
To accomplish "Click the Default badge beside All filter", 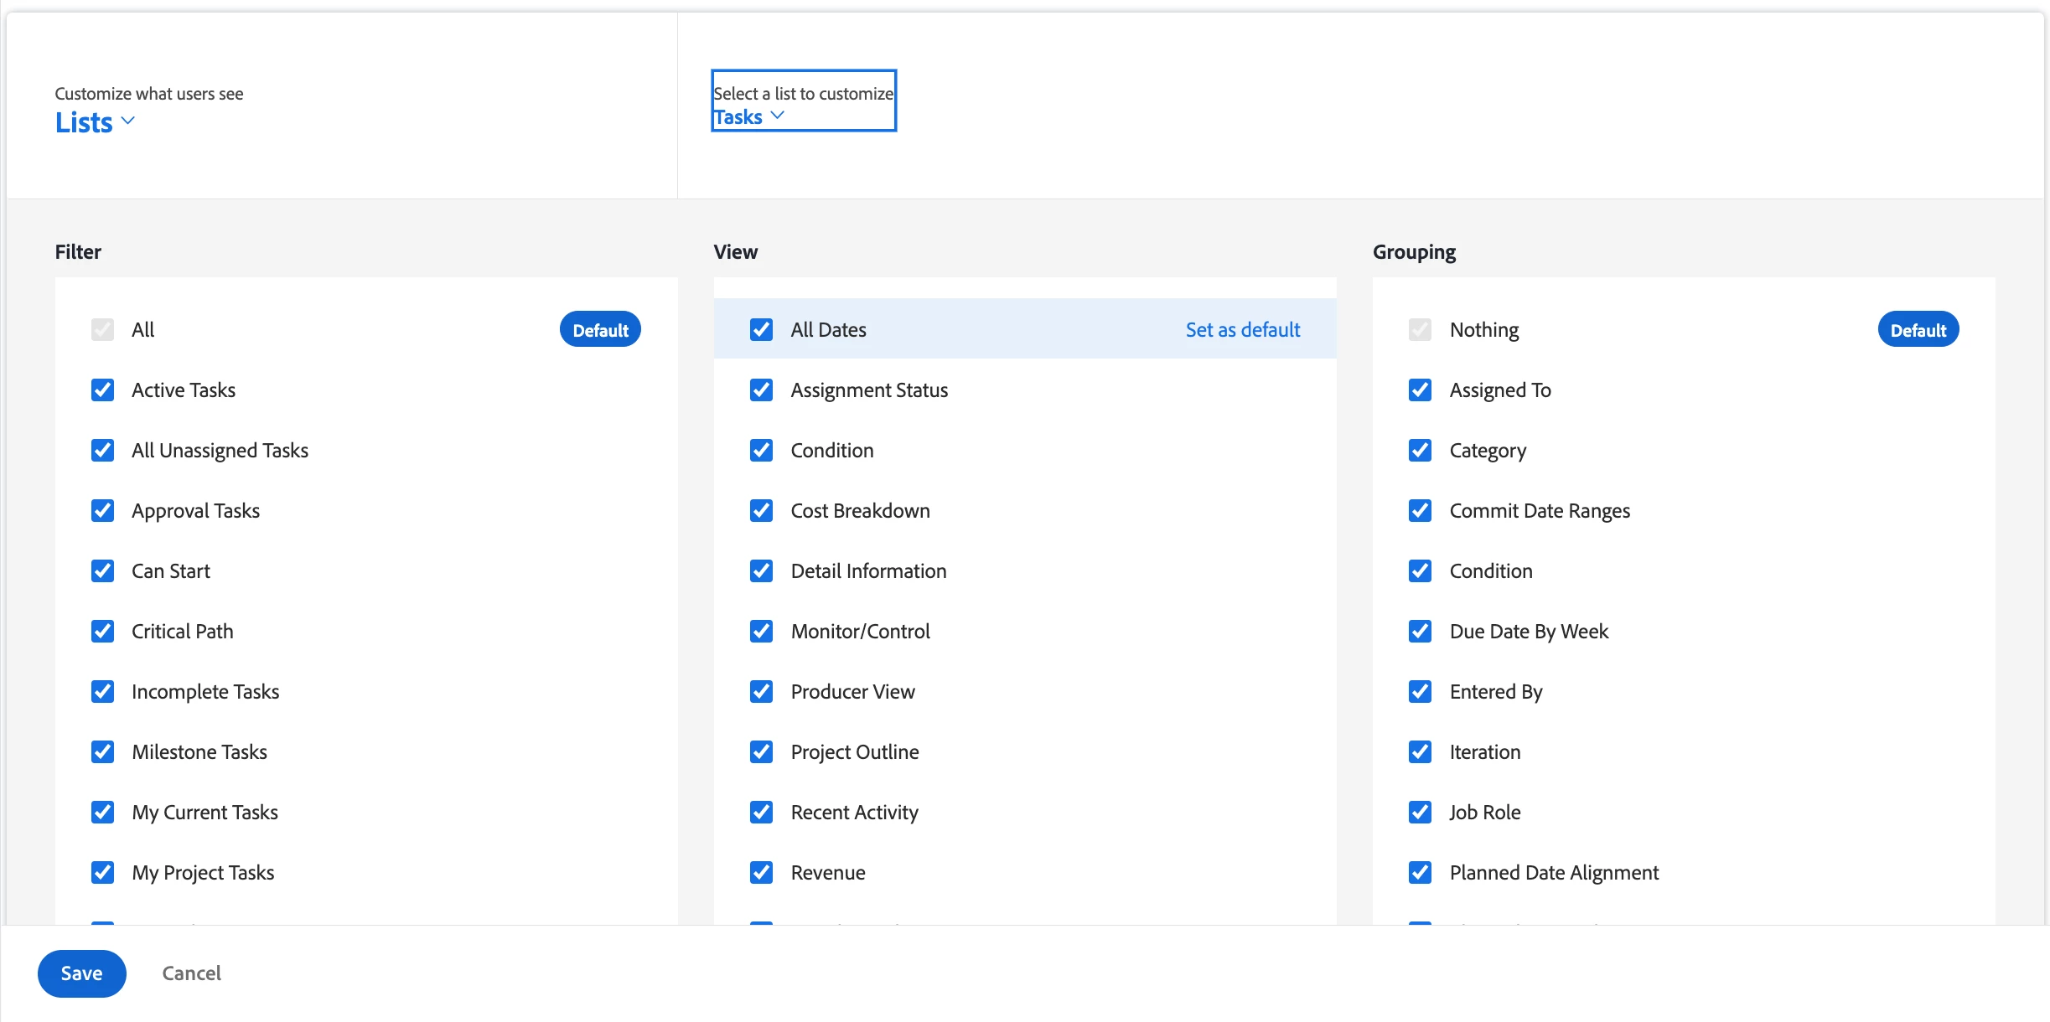I will (600, 330).
